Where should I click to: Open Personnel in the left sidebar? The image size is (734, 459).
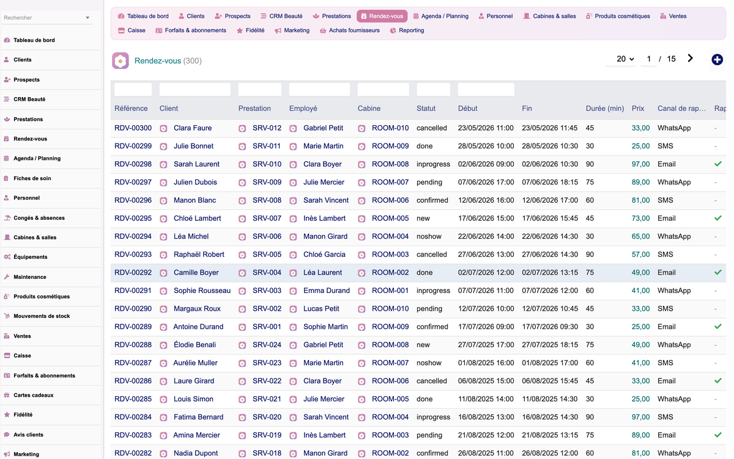coord(26,198)
